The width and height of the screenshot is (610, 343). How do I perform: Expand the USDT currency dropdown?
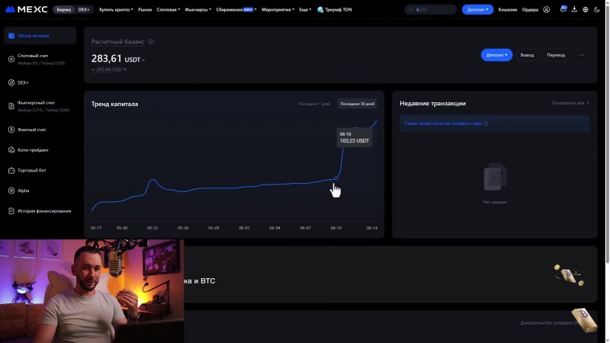[135, 60]
